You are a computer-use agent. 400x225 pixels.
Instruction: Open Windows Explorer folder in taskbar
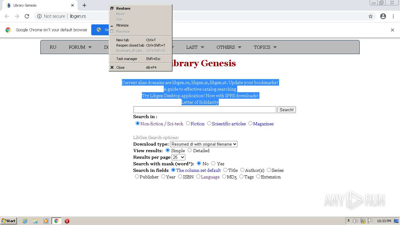click(35, 221)
